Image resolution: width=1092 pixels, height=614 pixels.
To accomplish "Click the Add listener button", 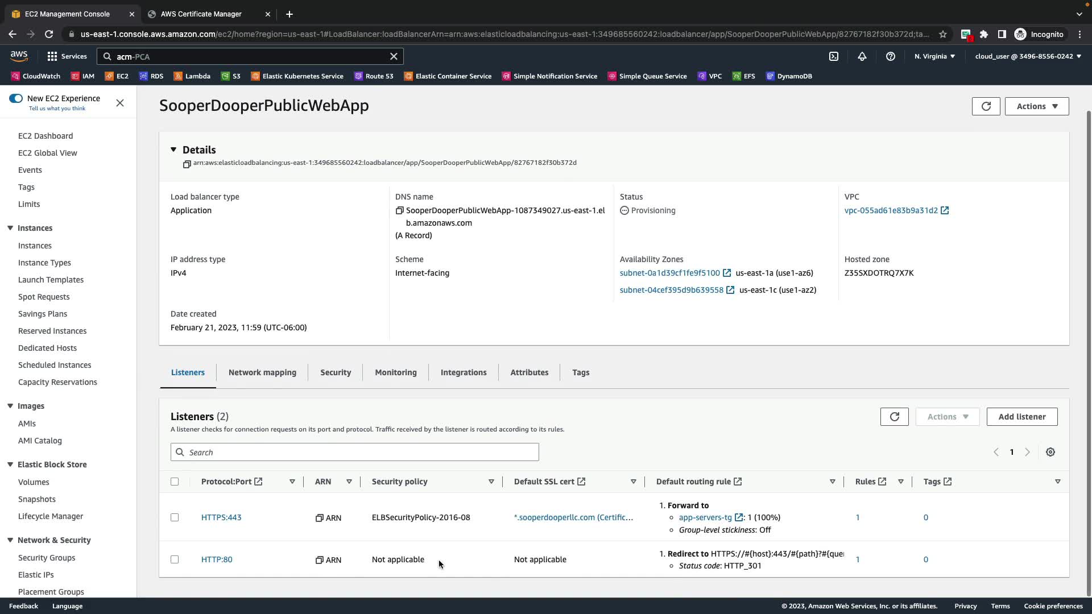I will 1021,417.
